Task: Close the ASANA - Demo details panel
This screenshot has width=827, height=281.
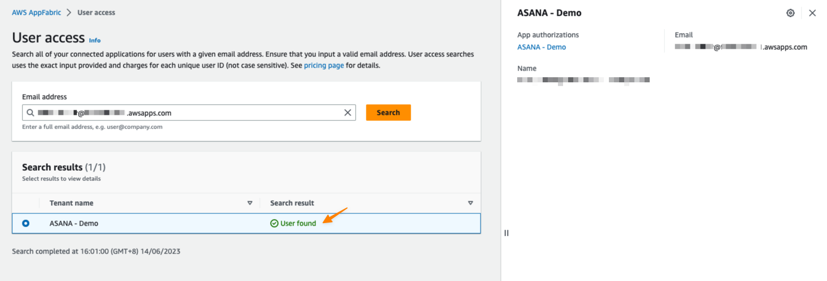Action: (812, 13)
